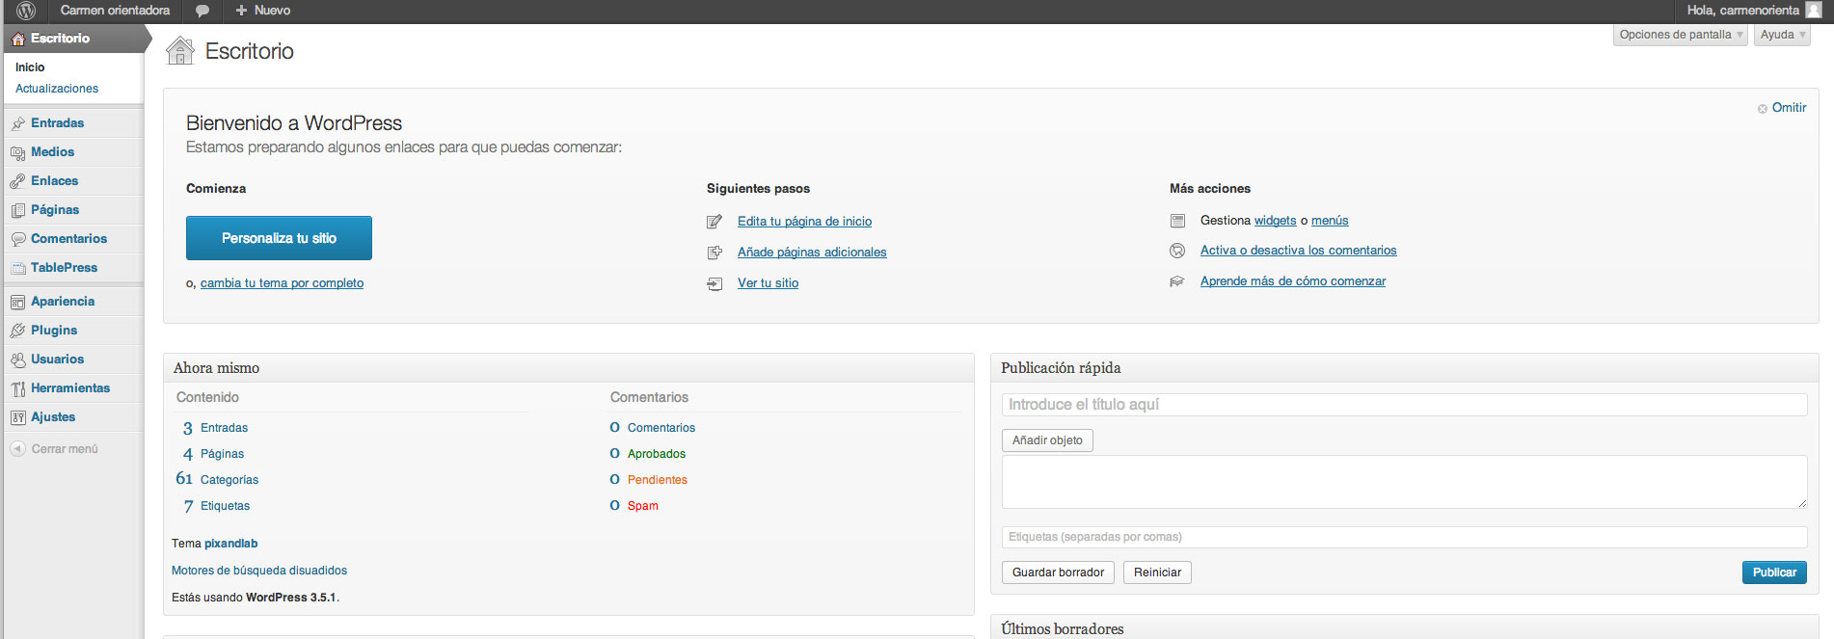Image resolution: width=1834 pixels, height=639 pixels.
Task: Click Guardar borrador button
Action: 1058,572
